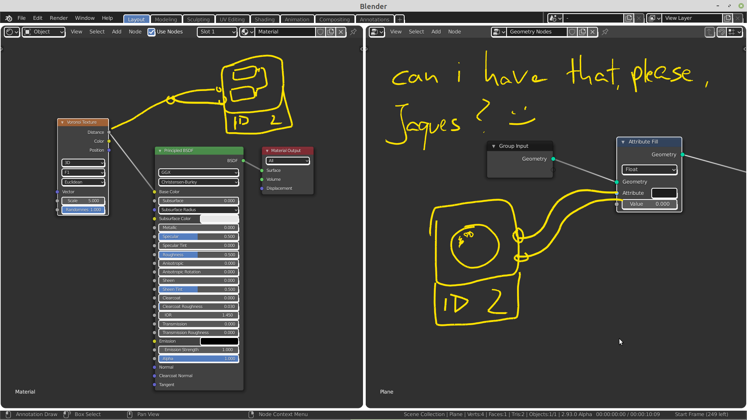Click the new scene icon

tap(629, 18)
